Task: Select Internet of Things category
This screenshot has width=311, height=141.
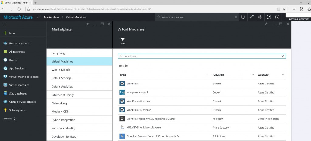Action: pos(80,95)
